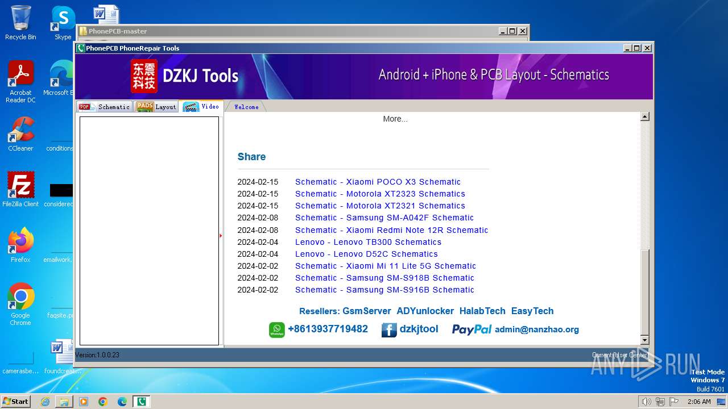Open the foundcreat Word document icon

(x=61, y=356)
